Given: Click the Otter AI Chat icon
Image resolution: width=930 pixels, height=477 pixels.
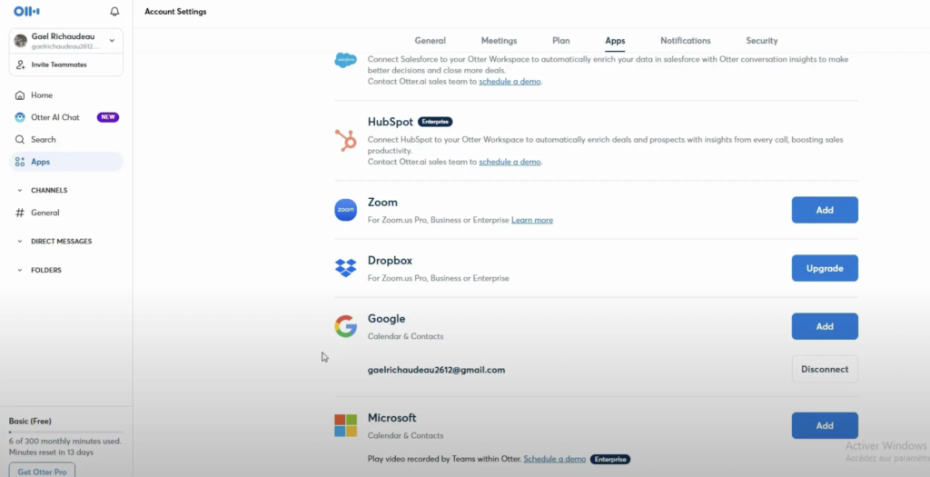Looking at the screenshot, I should [x=20, y=117].
